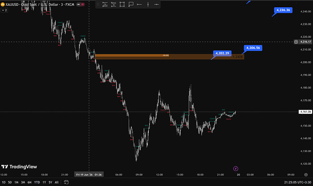313x186 pixels.
Task: Select the short position drawing tool
Action: 113,5
